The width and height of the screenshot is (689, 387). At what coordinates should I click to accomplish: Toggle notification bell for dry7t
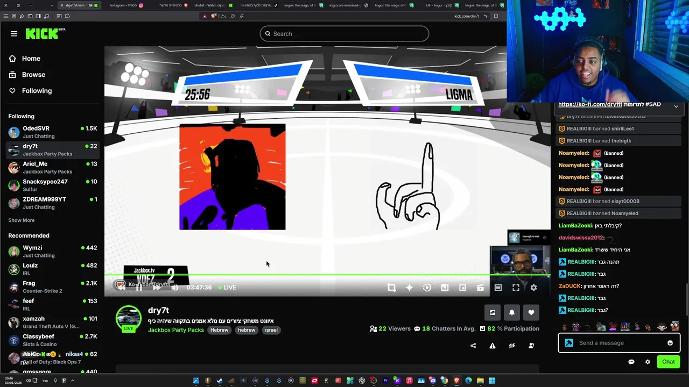pyautogui.click(x=511, y=312)
